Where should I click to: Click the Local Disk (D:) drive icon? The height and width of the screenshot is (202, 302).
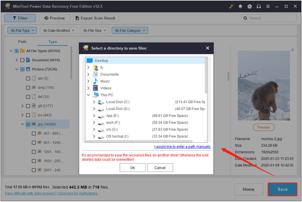[101, 109]
